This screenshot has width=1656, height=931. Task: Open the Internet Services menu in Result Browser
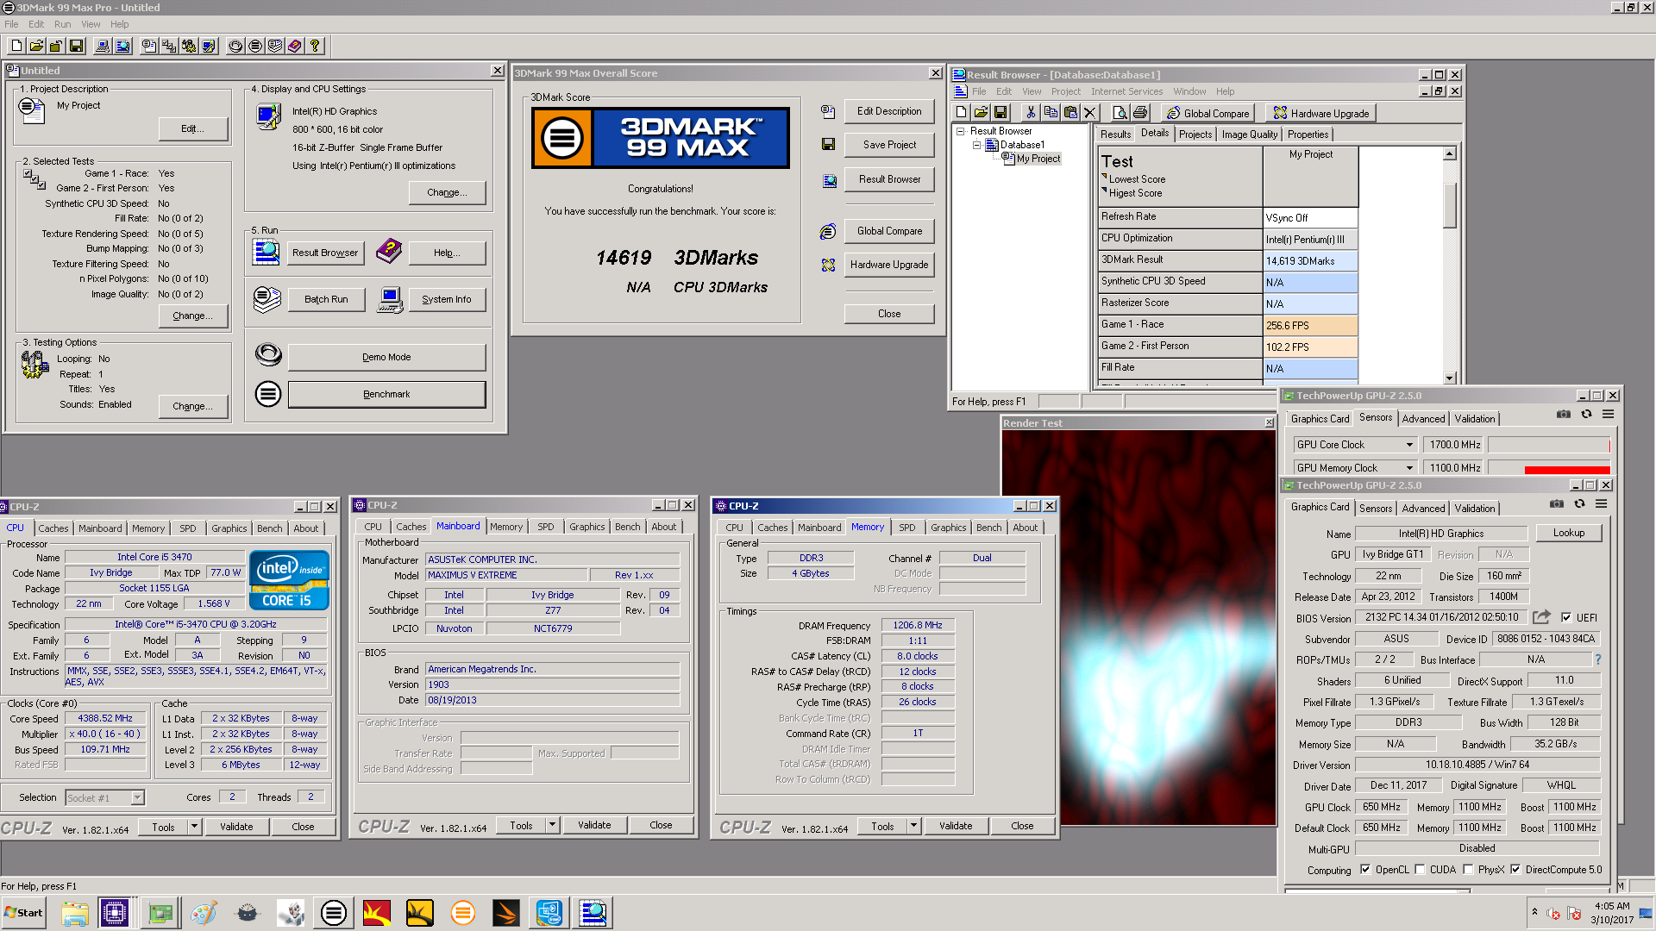coord(1126,91)
